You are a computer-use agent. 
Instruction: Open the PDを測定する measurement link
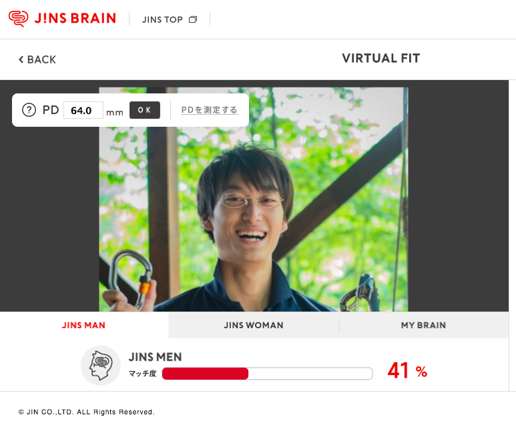tap(210, 110)
